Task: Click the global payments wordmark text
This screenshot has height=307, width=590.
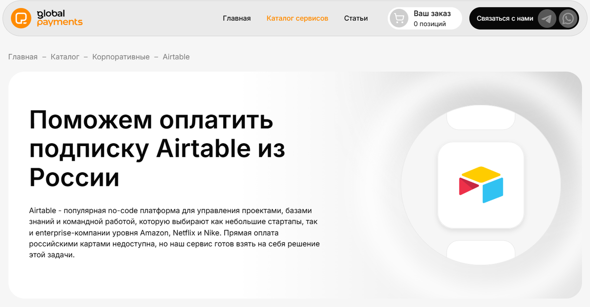Action: click(59, 18)
